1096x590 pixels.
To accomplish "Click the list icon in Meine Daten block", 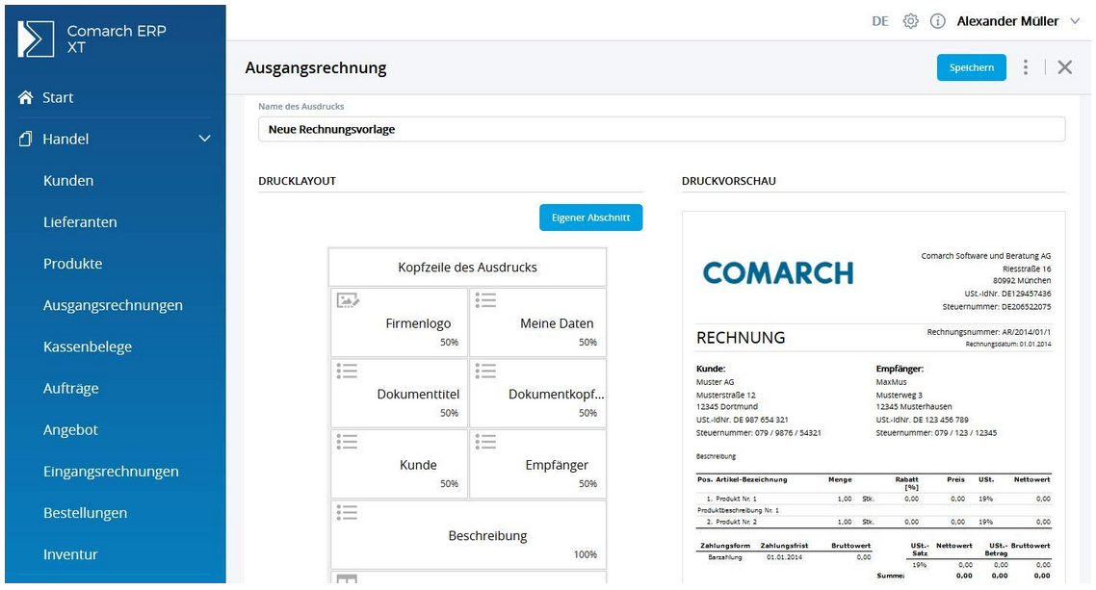I will (x=485, y=300).
